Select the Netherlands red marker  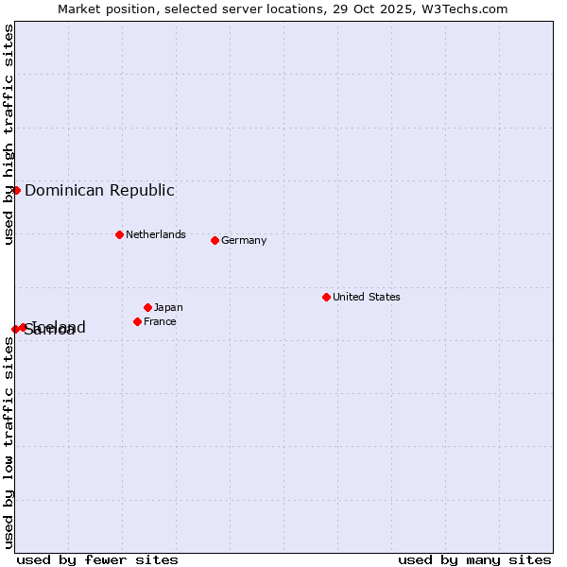pos(119,234)
